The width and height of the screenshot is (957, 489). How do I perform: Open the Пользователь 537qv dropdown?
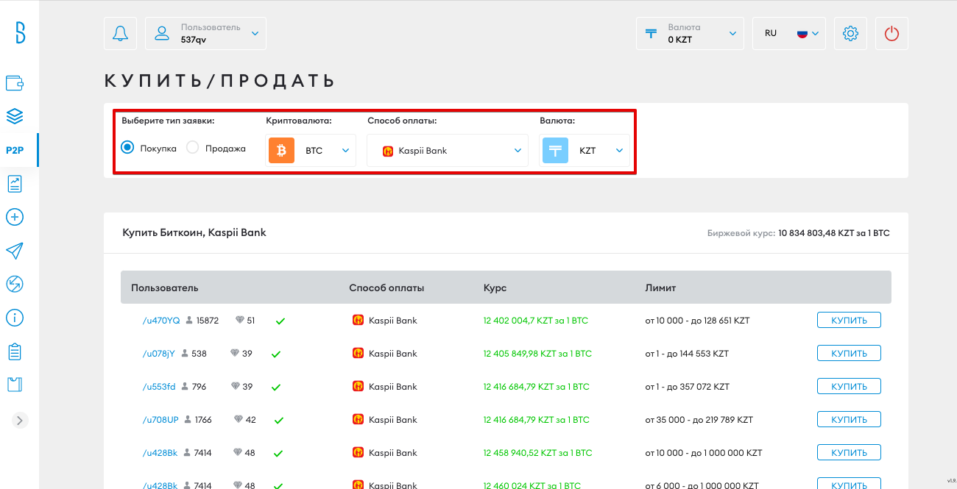(205, 33)
